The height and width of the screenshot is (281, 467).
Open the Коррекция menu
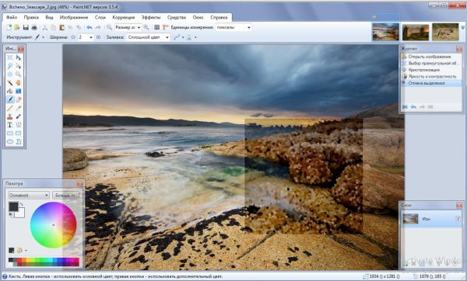(x=124, y=18)
